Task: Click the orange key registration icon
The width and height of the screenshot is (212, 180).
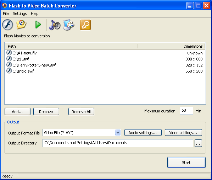Action: (85, 25)
